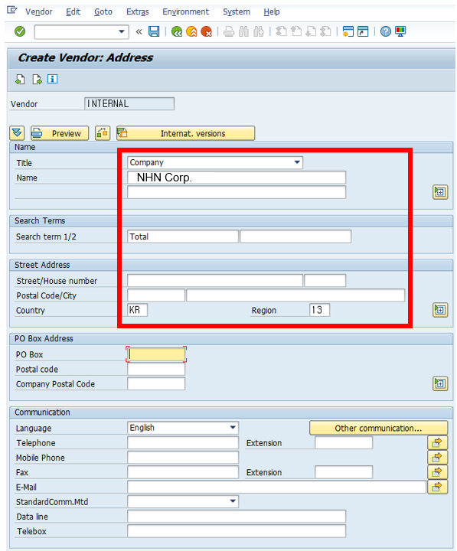Click the Next Screen page icon
This screenshot has height=551, width=457.
click(37, 80)
